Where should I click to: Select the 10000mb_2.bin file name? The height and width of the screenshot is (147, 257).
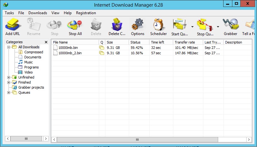click(x=70, y=53)
